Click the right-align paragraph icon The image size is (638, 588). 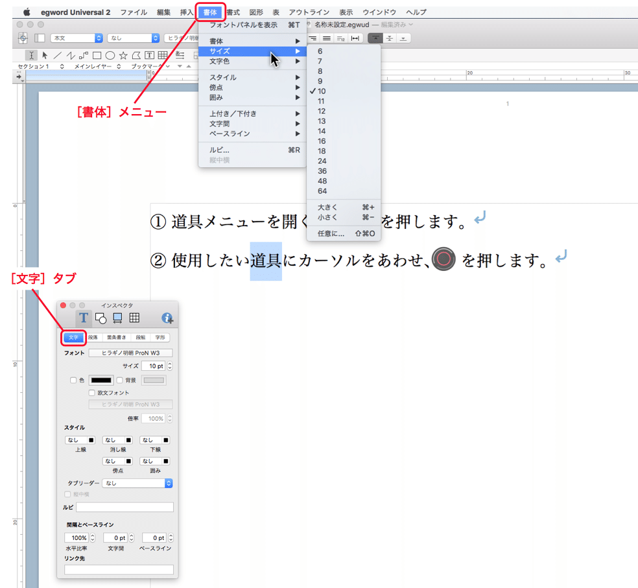(x=313, y=38)
